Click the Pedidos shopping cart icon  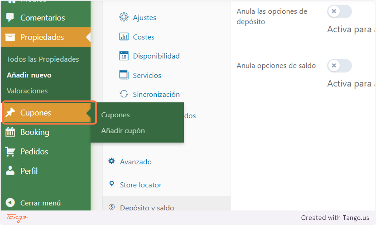[x=10, y=151]
